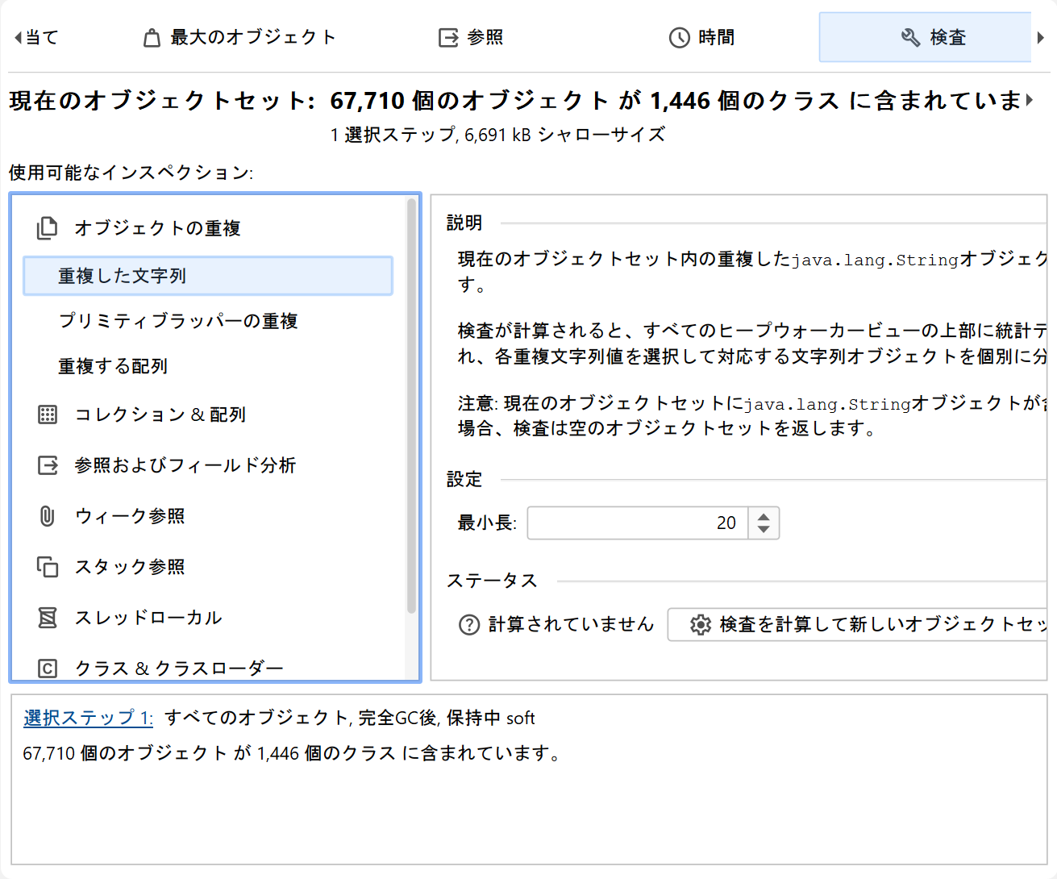Click the 参照およびフィールド分析 arrow icon
The height and width of the screenshot is (879, 1057).
pos(48,465)
